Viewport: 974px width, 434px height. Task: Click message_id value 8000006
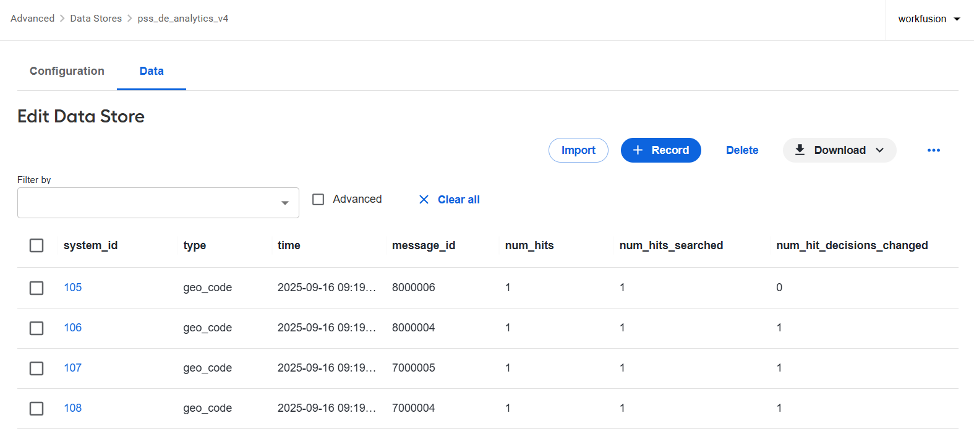point(414,287)
